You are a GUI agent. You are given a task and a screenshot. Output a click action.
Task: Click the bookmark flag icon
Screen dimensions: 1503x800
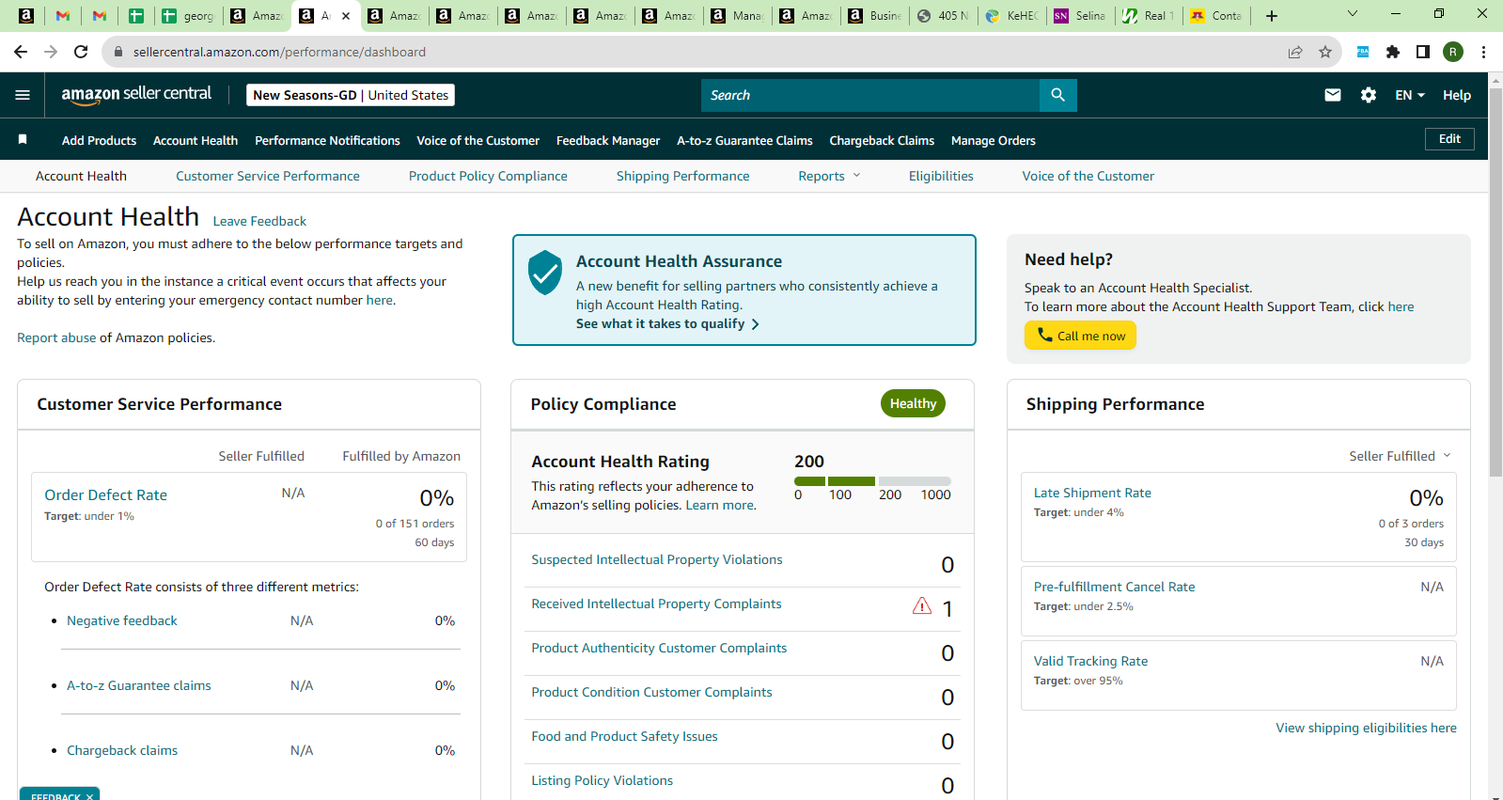[x=23, y=139]
